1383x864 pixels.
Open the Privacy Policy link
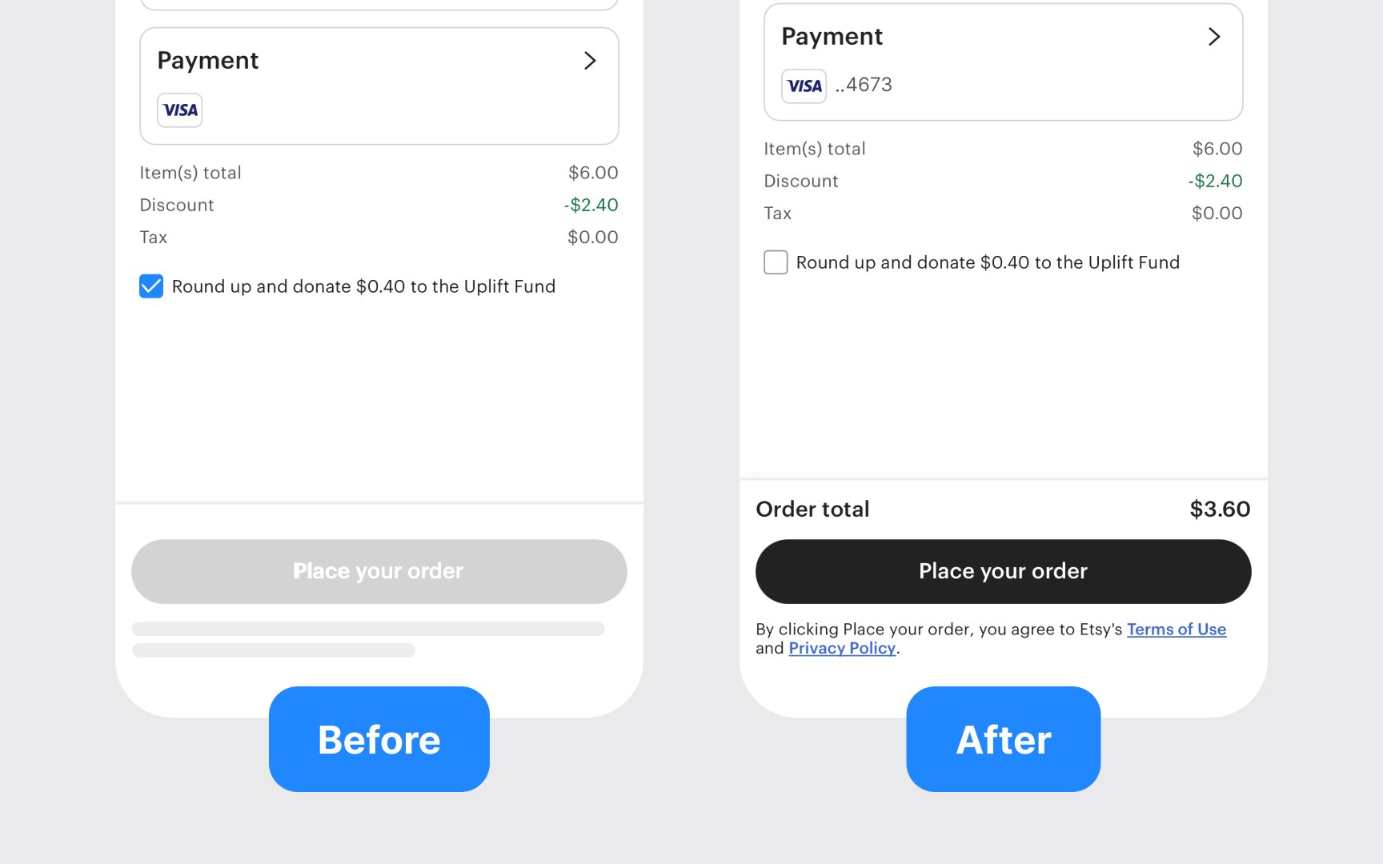point(842,648)
